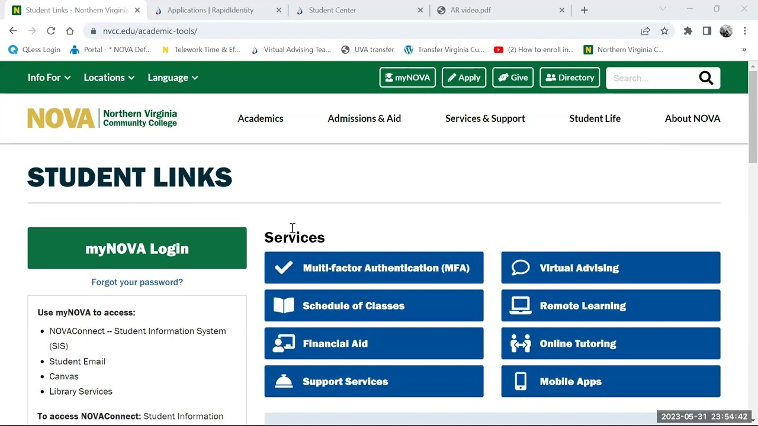Switch to the Student Center tab

coord(359,10)
